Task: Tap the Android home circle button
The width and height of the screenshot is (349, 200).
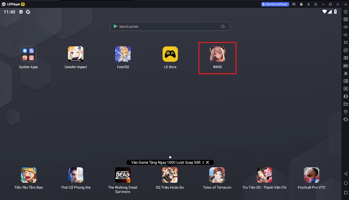Action: click(x=346, y=183)
